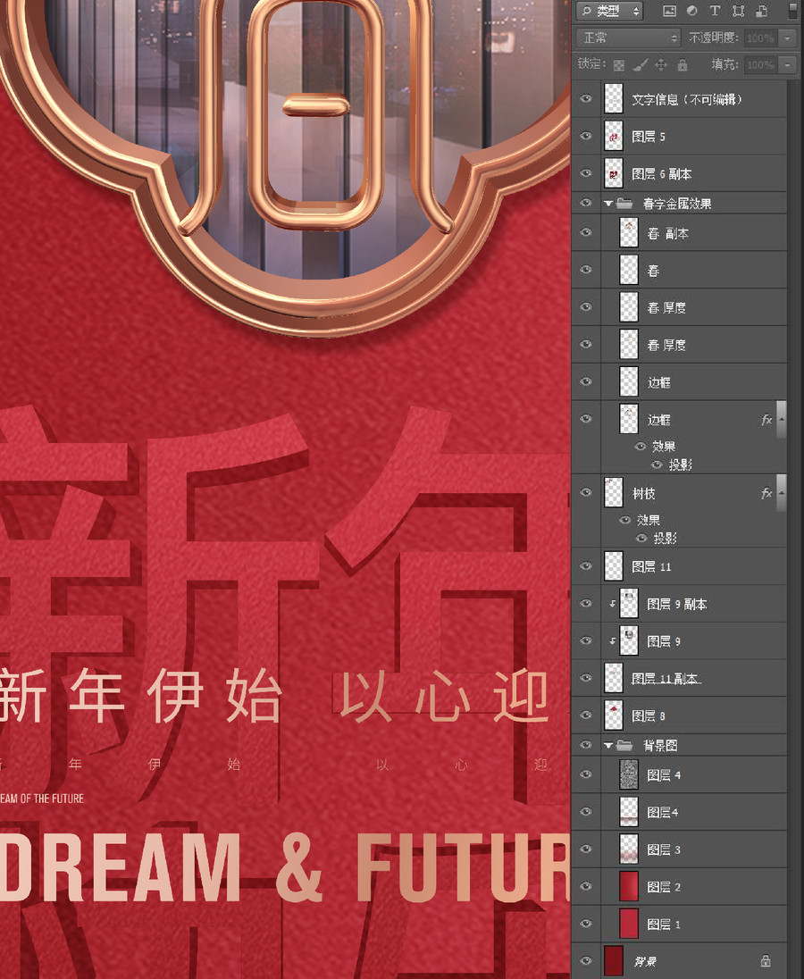Click the dark red 背景 layer thumbnail

pos(614,961)
